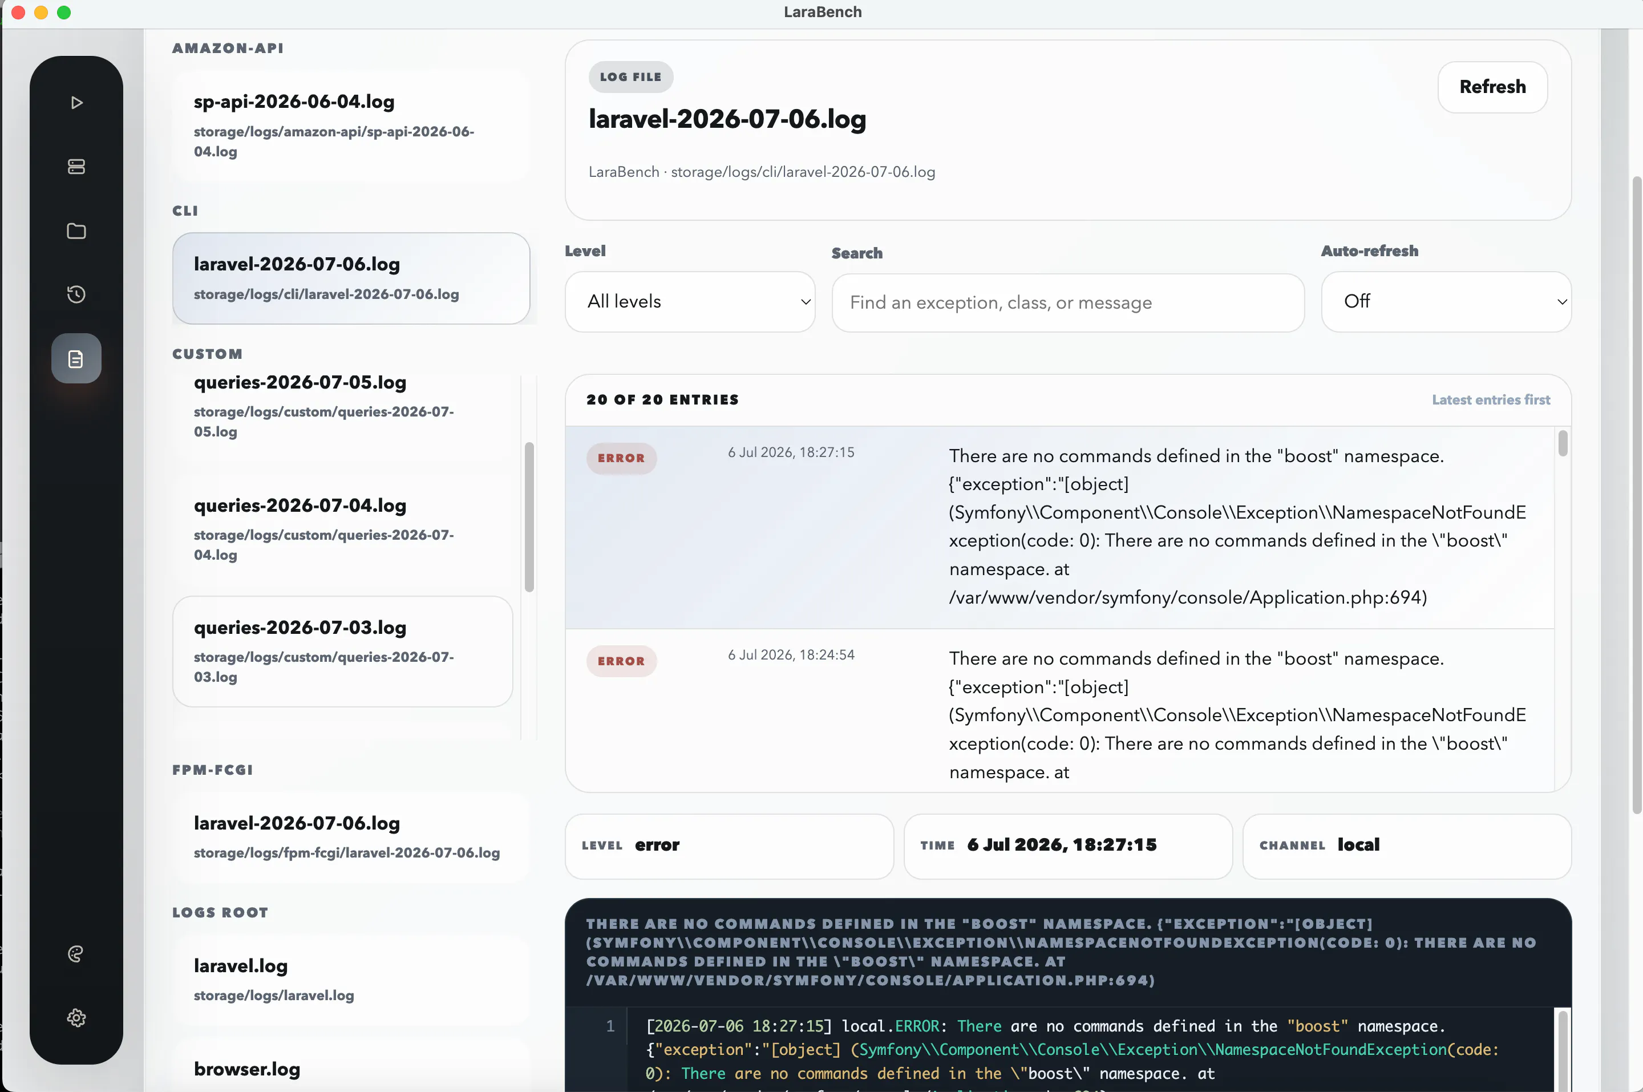This screenshot has width=1643, height=1092.
Task: Open browser.log file
Action: [350, 1067]
